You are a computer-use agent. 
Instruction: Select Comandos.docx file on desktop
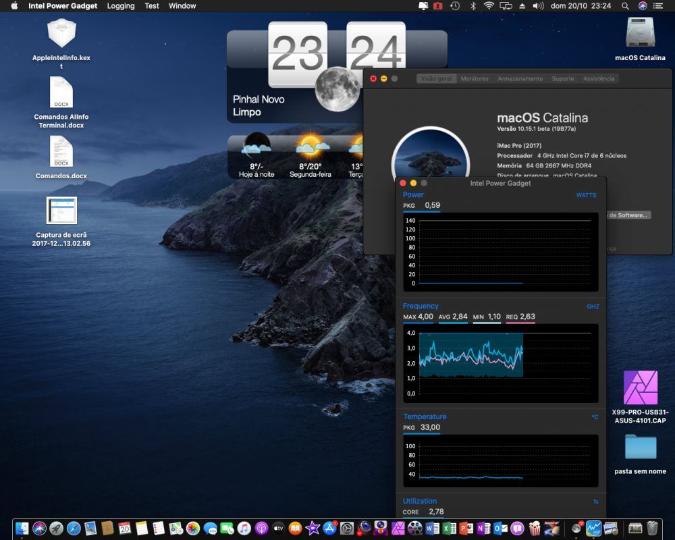coord(61,157)
